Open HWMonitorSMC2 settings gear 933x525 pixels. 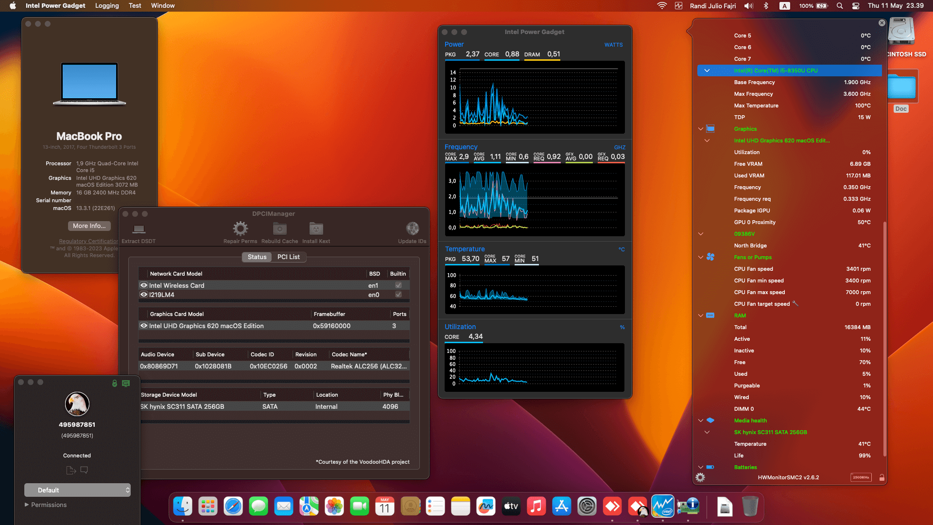pos(700,477)
